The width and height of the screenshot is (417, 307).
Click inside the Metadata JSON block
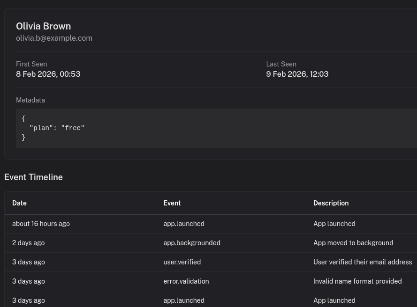(x=141, y=128)
